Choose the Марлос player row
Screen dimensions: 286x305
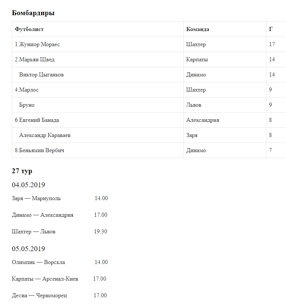(x=27, y=90)
